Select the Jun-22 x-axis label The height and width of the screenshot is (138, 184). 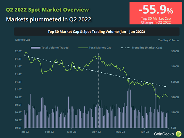click(145, 132)
